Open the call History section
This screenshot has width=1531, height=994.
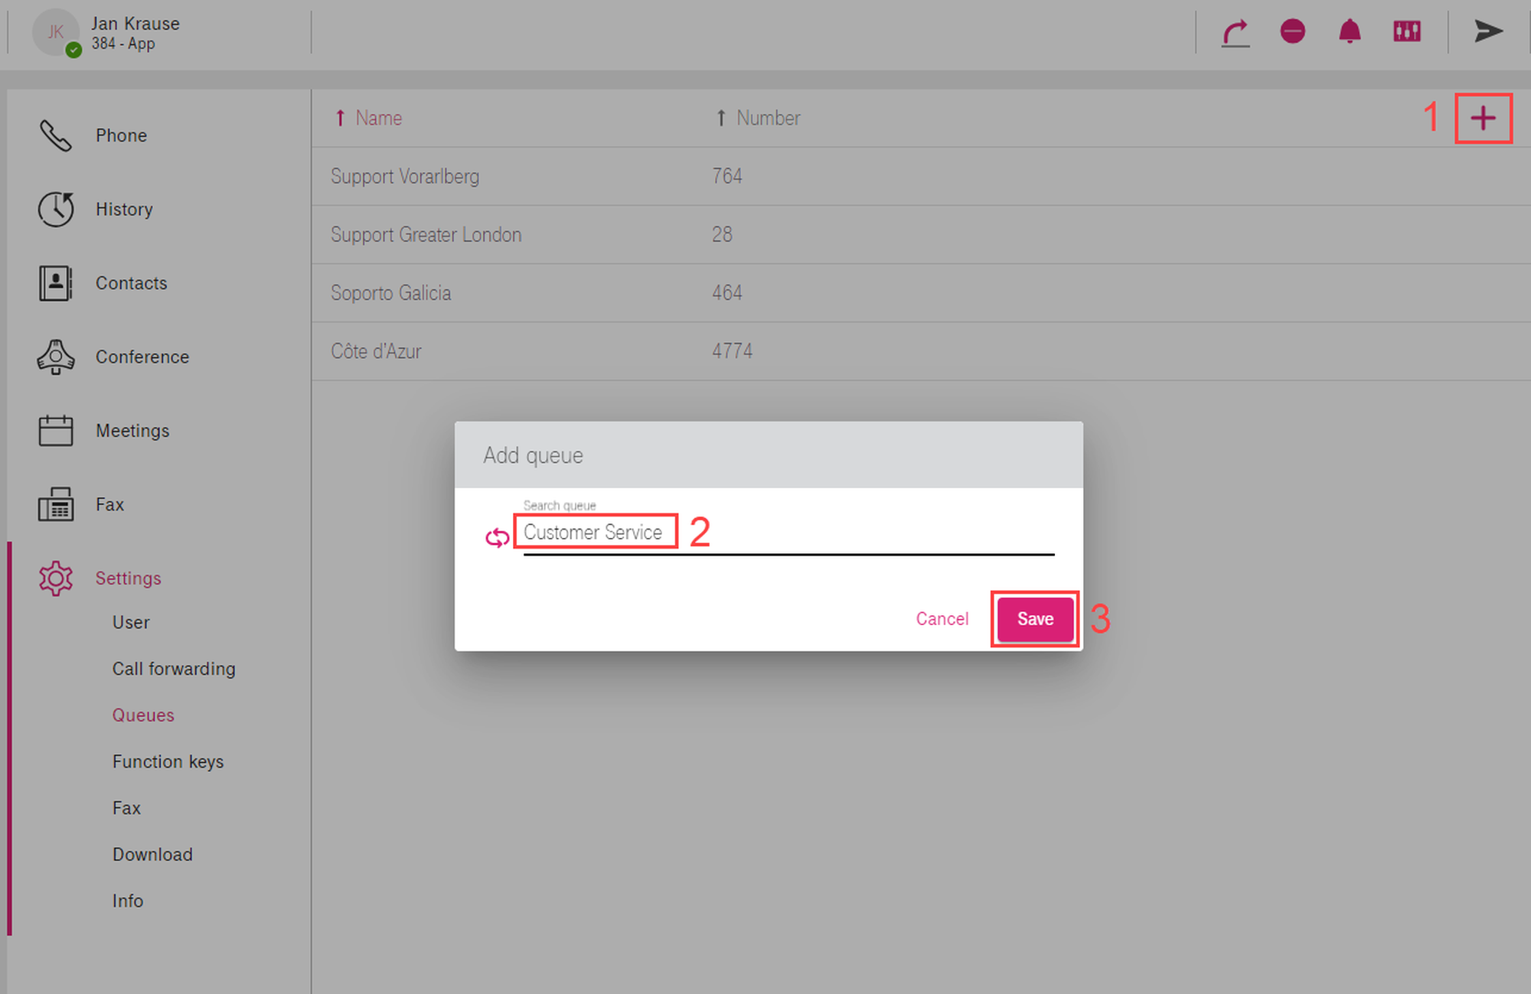[123, 209]
